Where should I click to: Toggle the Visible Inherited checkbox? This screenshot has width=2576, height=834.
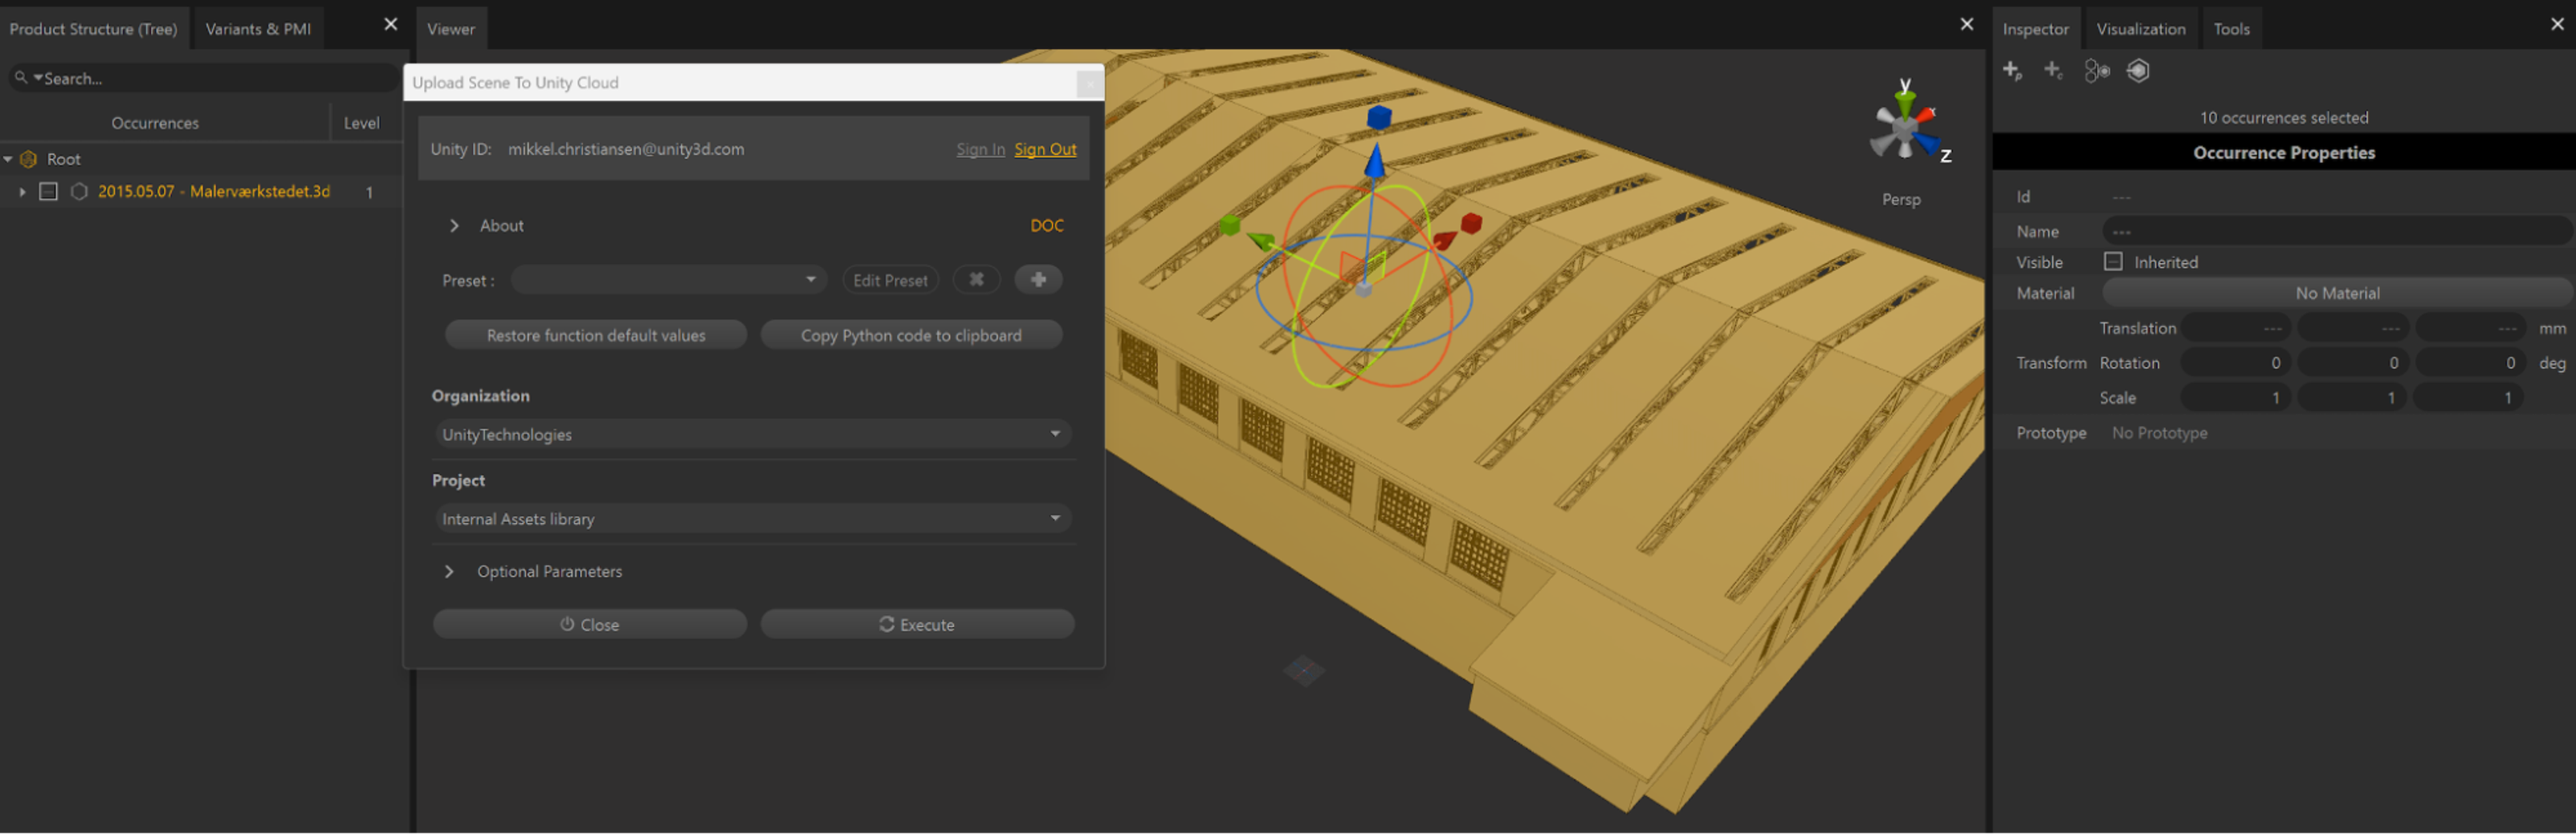pyautogui.click(x=2112, y=261)
